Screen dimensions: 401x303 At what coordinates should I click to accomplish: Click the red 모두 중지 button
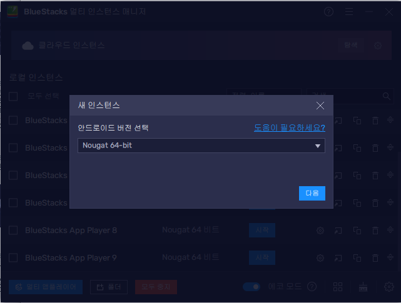point(156,287)
